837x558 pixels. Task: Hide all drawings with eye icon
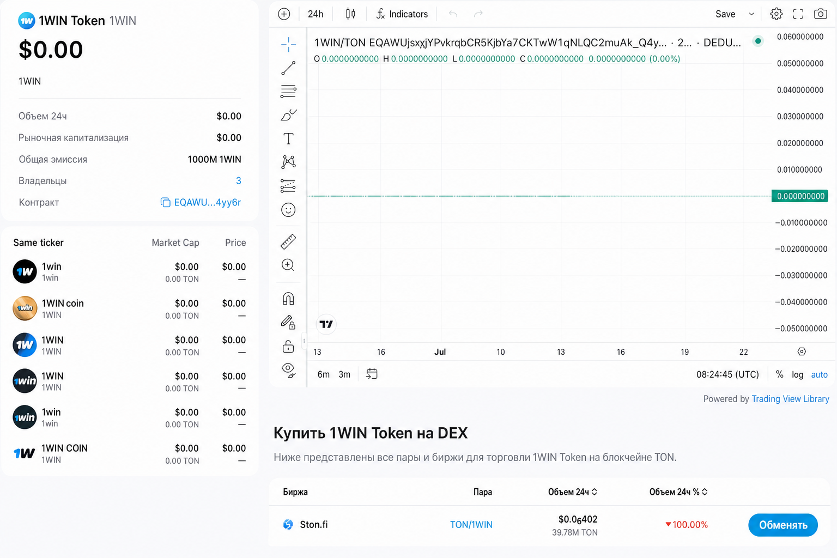tap(288, 370)
